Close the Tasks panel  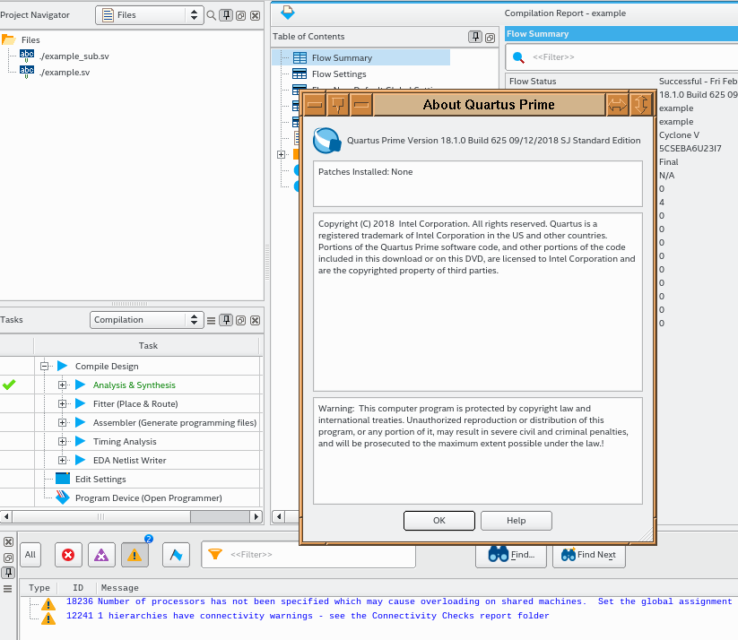(x=255, y=321)
